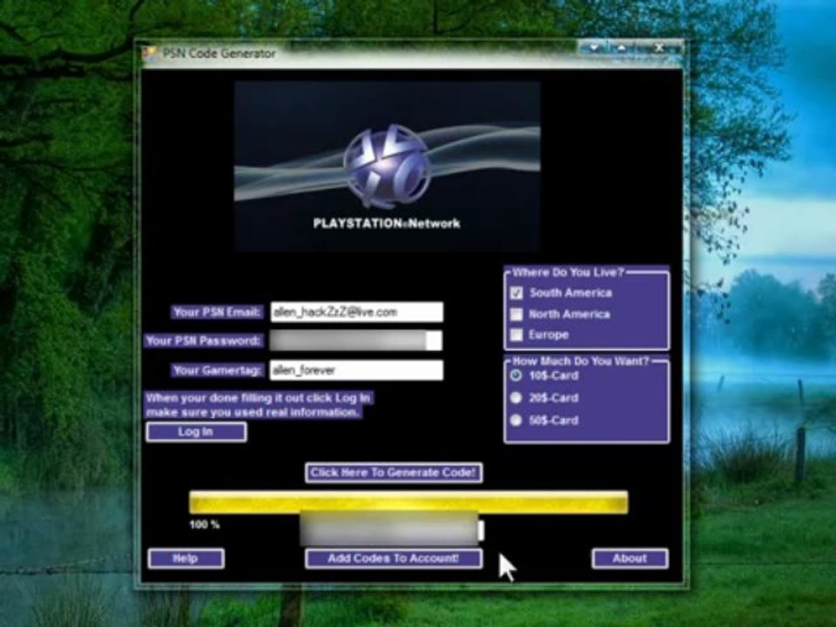Maximize the PSN Code Generator window
This screenshot has width=836, height=627.
(x=622, y=48)
